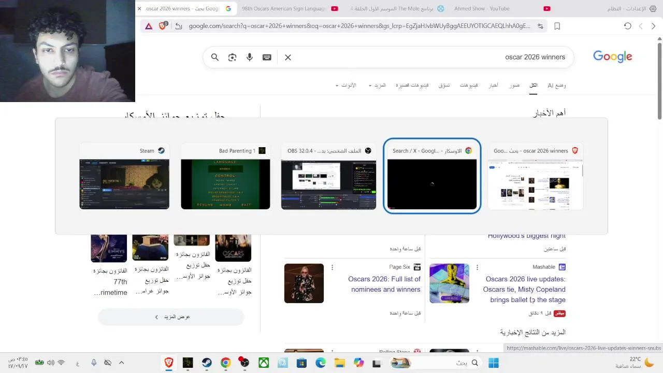Select the الكل results filter
Screen dimensions: 663x373
click(x=534, y=85)
